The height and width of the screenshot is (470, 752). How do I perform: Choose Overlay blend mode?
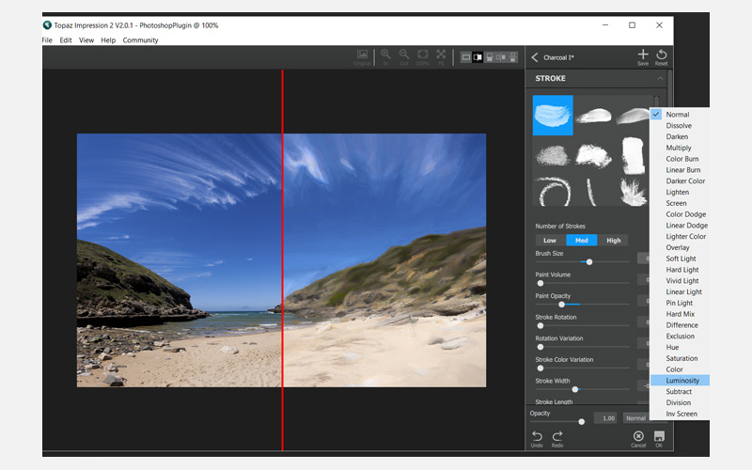coord(680,247)
